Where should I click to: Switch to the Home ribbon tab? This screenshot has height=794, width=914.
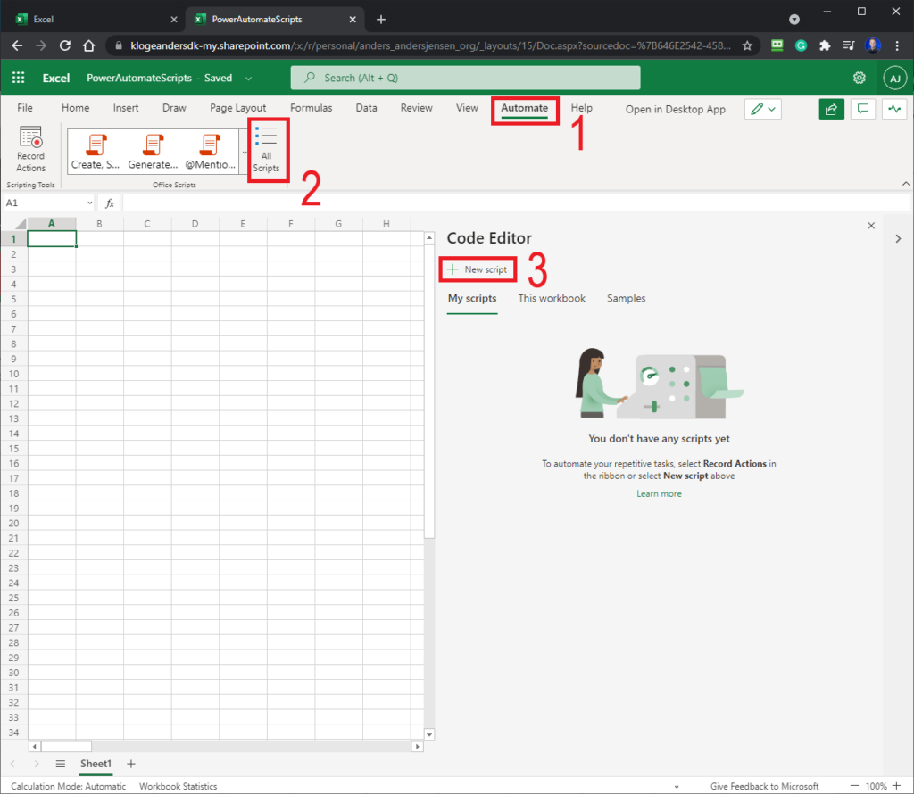(x=75, y=108)
